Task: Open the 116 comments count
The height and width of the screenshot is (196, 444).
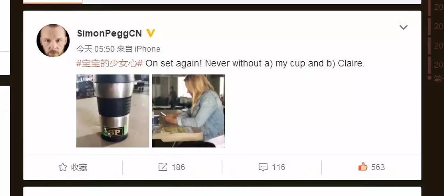Action: [278, 167]
